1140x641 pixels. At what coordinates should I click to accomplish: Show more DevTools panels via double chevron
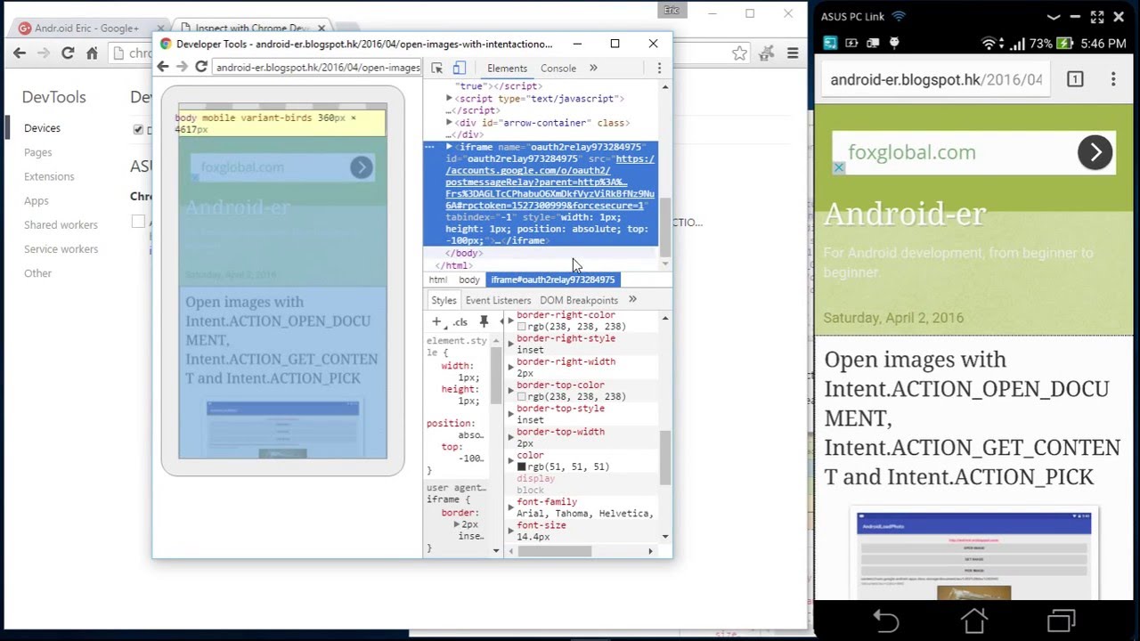pyautogui.click(x=593, y=68)
